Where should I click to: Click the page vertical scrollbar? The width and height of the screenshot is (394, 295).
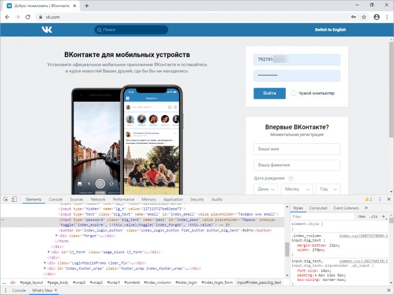pyautogui.click(x=391, y=89)
